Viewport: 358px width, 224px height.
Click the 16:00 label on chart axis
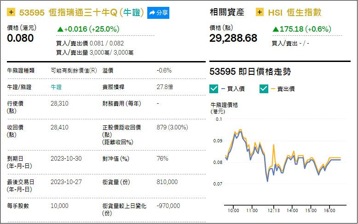[x=329, y=211]
